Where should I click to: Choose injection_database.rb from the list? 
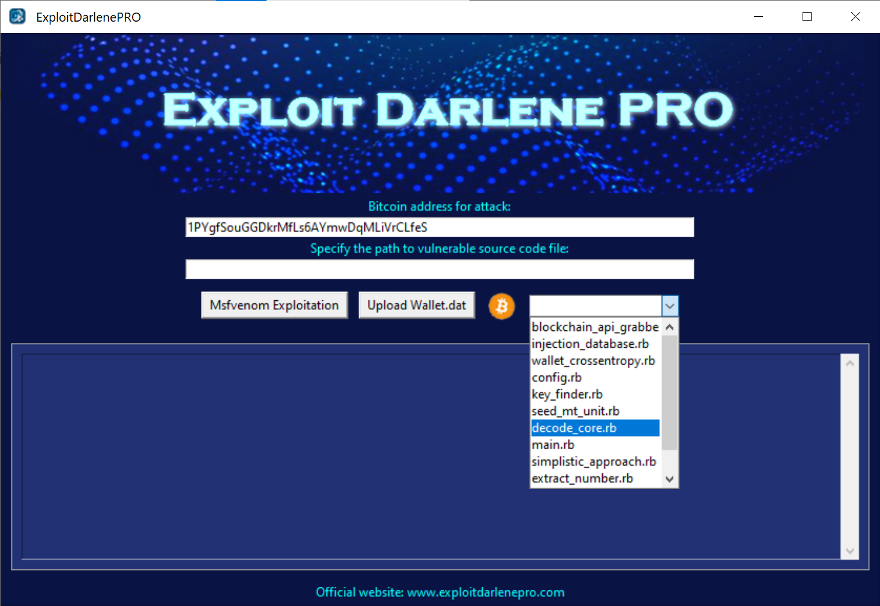pyautogui.click(x=595, y=344)
